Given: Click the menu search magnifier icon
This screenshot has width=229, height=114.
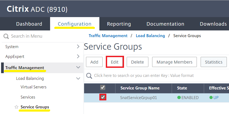Looking at the screenshot, I should click(x=6, y=36).
